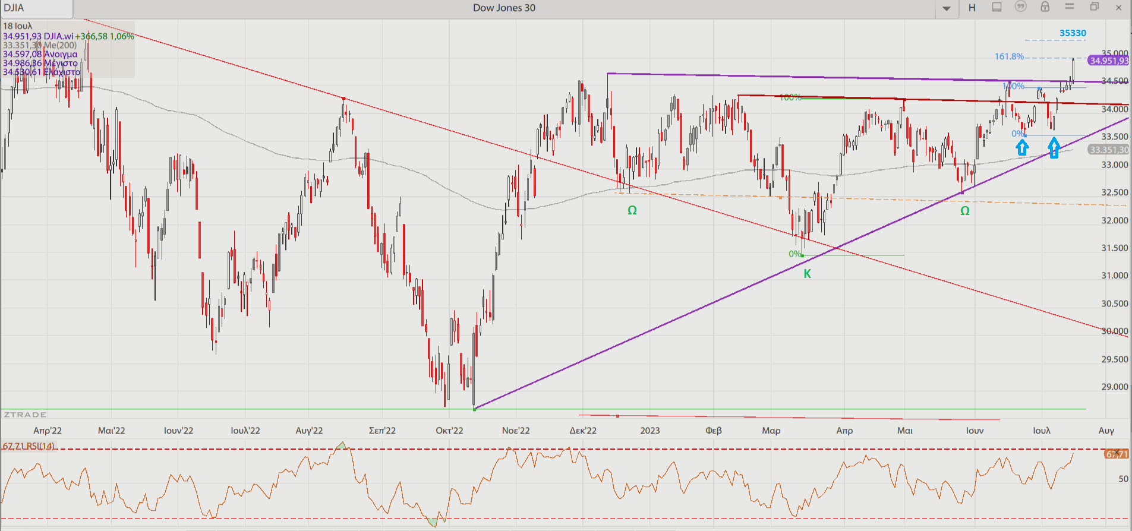Click the Αυγ'22 date axis label
This screenshot has width=1132, height=531.
point(309,431)
